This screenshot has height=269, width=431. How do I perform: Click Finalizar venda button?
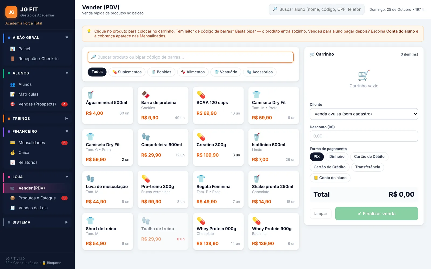click(x=377, y=214)
